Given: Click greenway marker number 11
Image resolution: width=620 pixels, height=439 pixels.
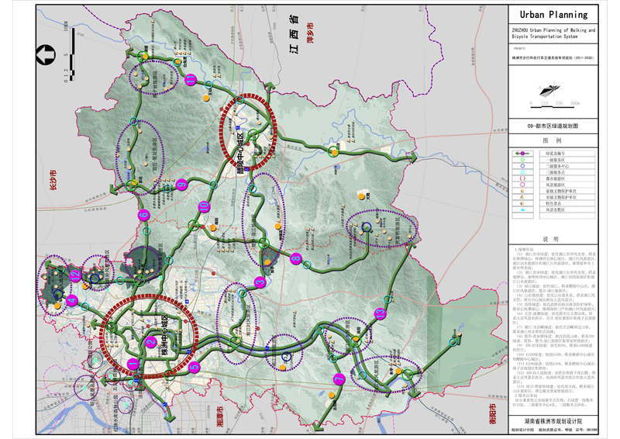Looking at the screenshot, I should pyautogui.click(x=191, y=80).
